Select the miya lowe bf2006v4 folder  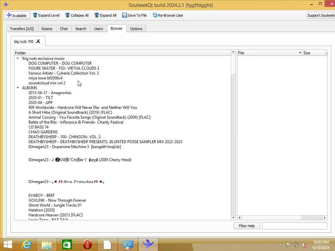45,78
